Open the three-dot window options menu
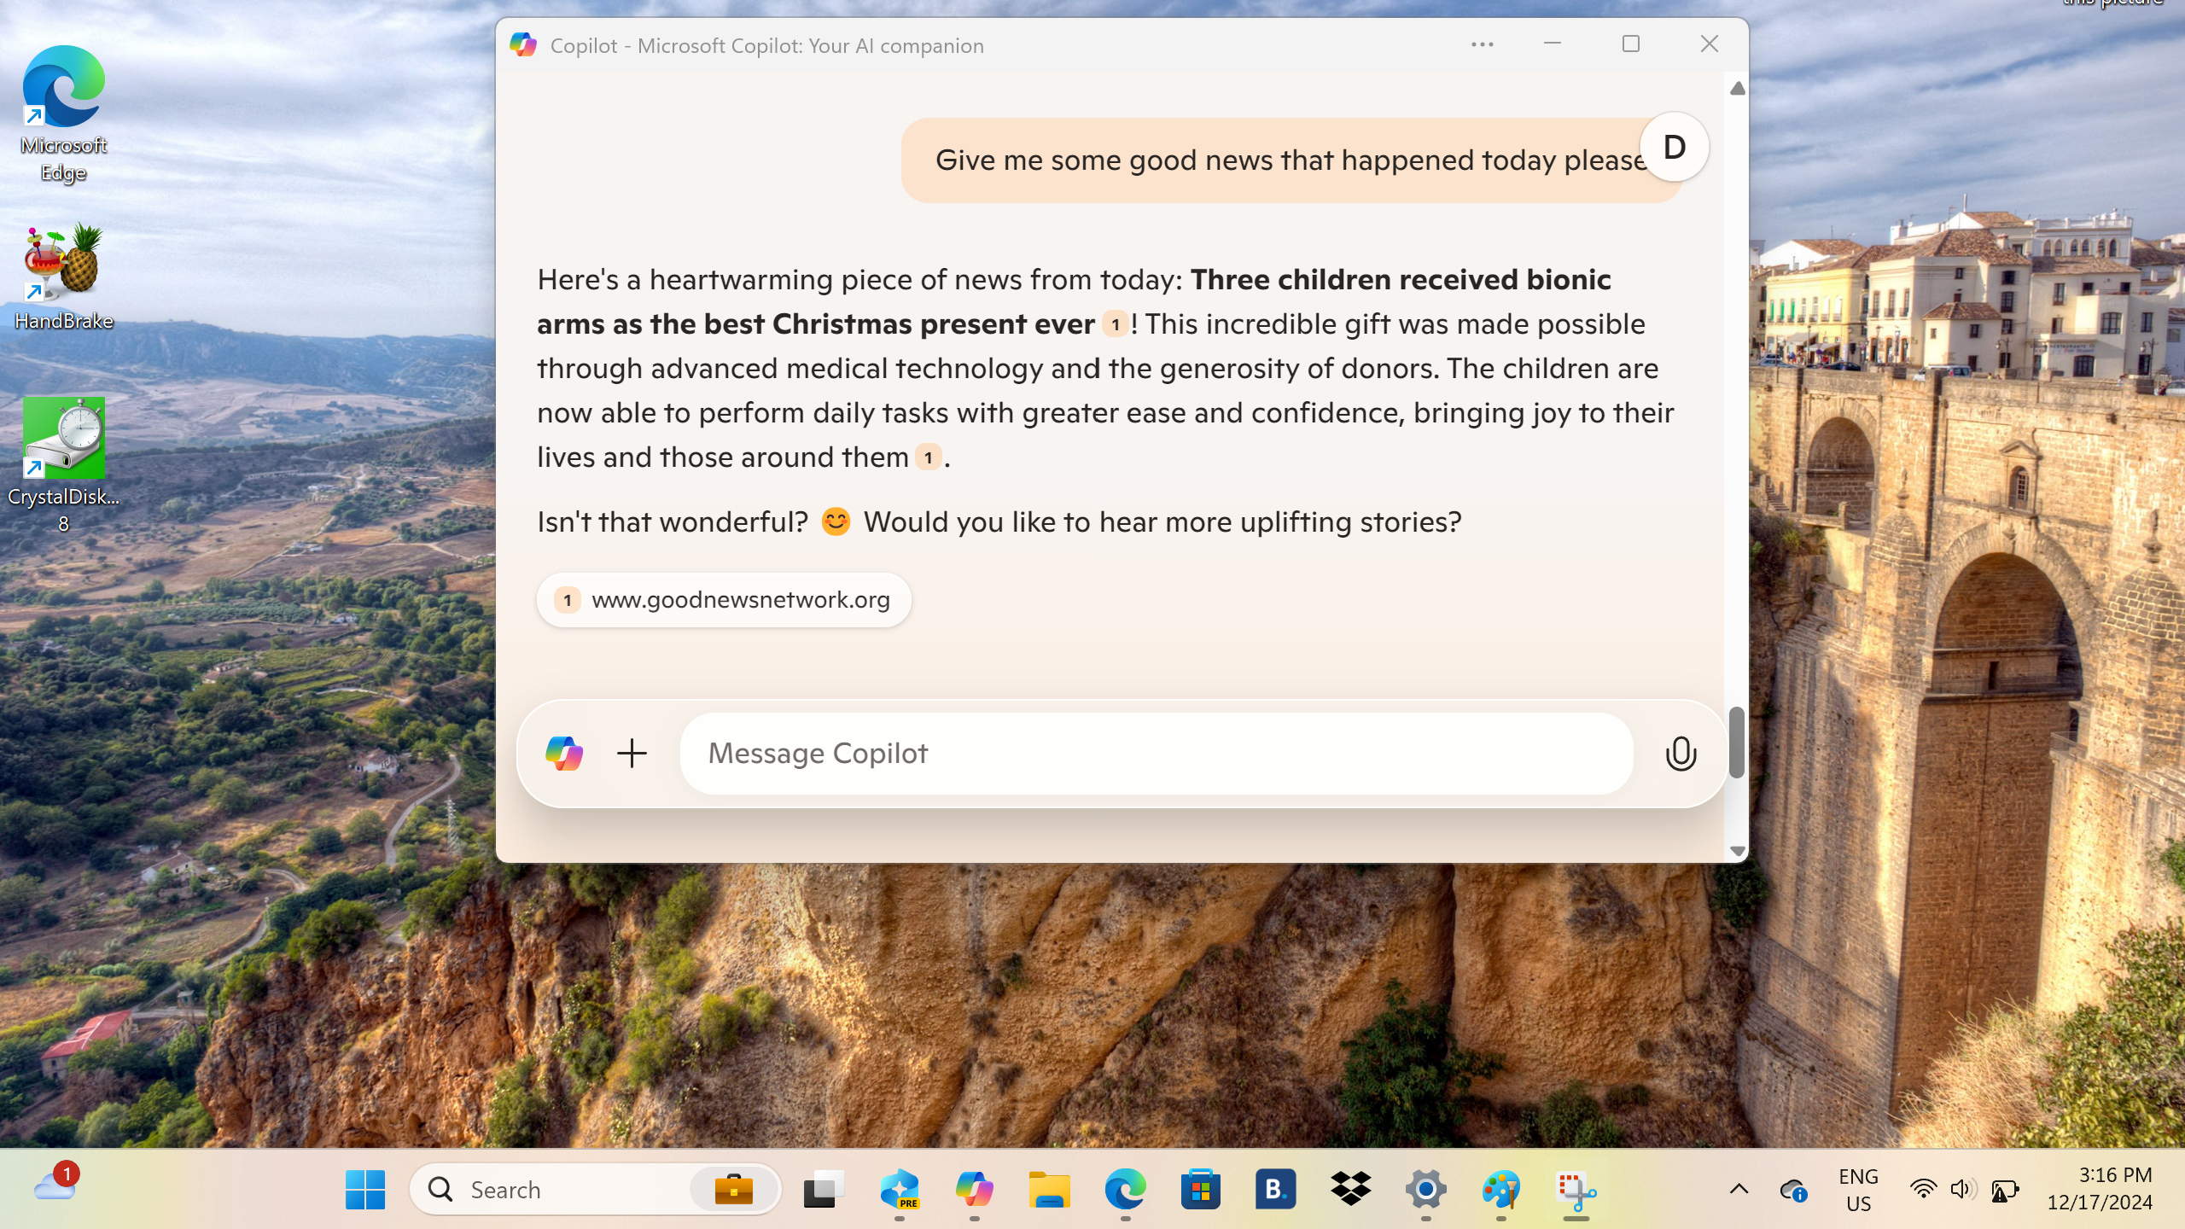Viewport: 2185px width, 1229px height. click(x=1483, y=44)
